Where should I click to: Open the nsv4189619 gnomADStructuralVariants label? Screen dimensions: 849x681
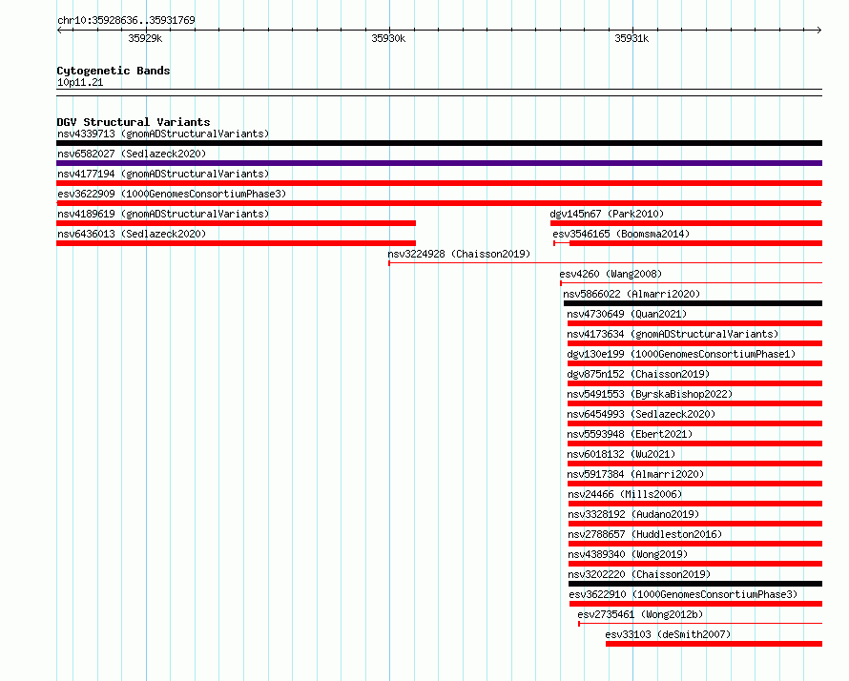click(x=163, y=214)
